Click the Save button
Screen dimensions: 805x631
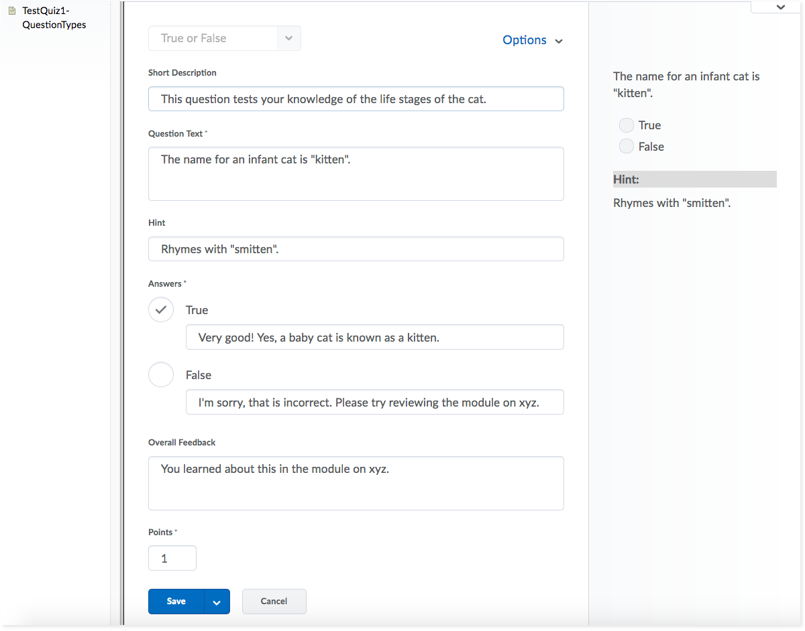point(176,602)
